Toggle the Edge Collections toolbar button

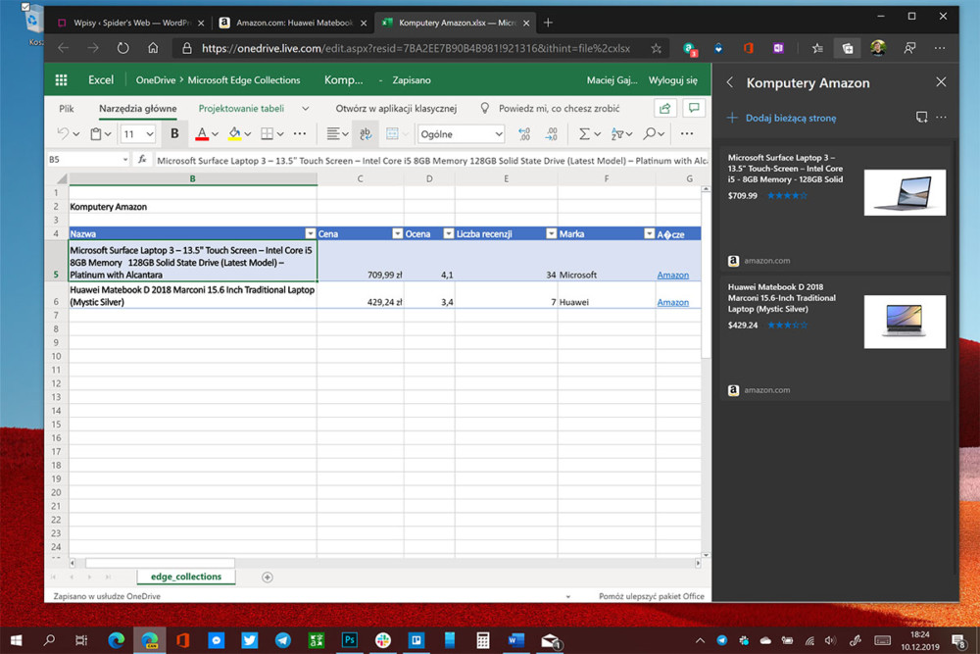[x=848, y=48]
